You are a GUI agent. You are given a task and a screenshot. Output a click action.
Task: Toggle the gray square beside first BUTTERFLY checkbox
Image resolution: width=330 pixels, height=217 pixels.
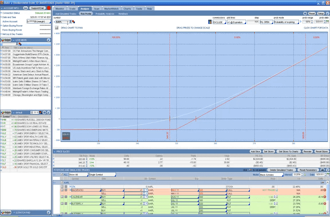(66, 203)
